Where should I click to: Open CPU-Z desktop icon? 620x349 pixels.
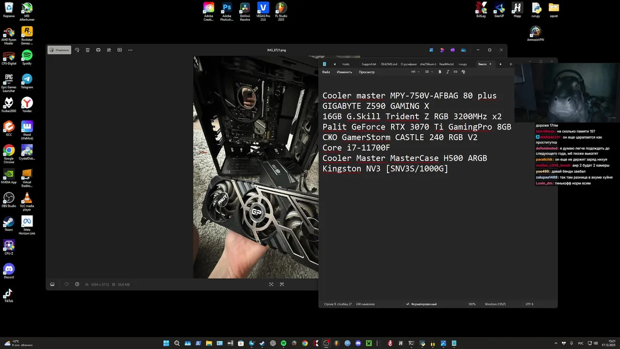[x=9, y=248]
